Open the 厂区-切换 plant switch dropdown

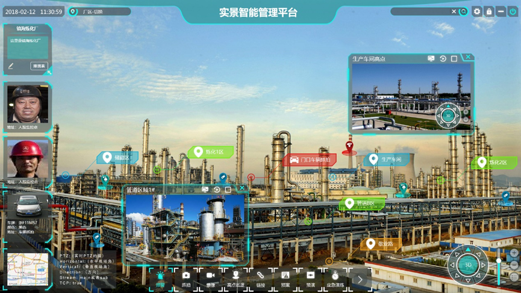click(x=99, y=11)
